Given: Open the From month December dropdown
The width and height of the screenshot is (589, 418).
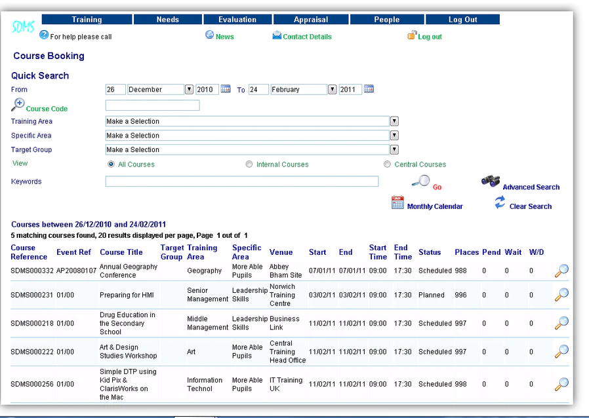Looking at the screenshot, I should point(189,89).
